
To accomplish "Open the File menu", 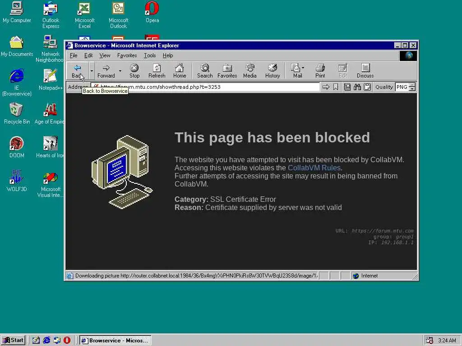I will click(x=74, y=55).
